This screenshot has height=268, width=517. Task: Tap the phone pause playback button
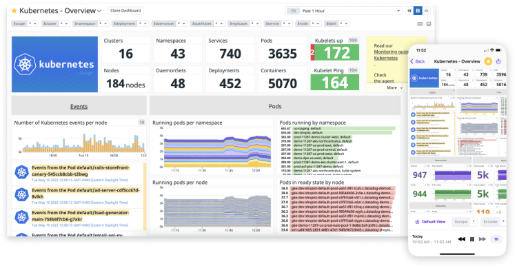pos(472,239)
